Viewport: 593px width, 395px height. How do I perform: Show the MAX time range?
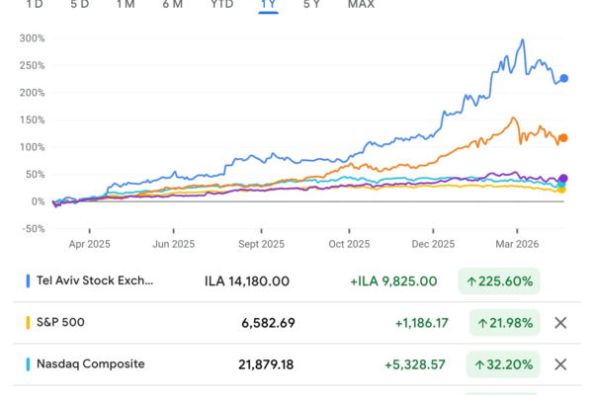pos(361,5)
